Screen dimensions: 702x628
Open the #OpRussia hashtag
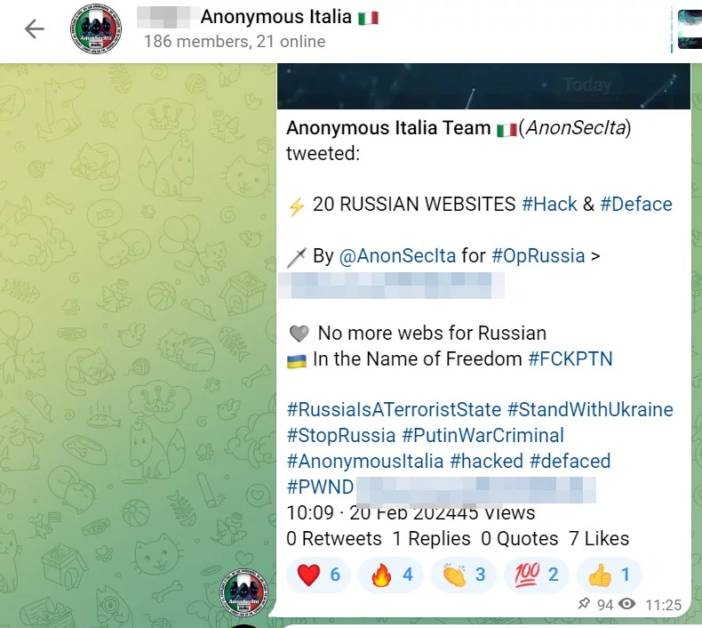pyautogui.click(x=538, y=256)
